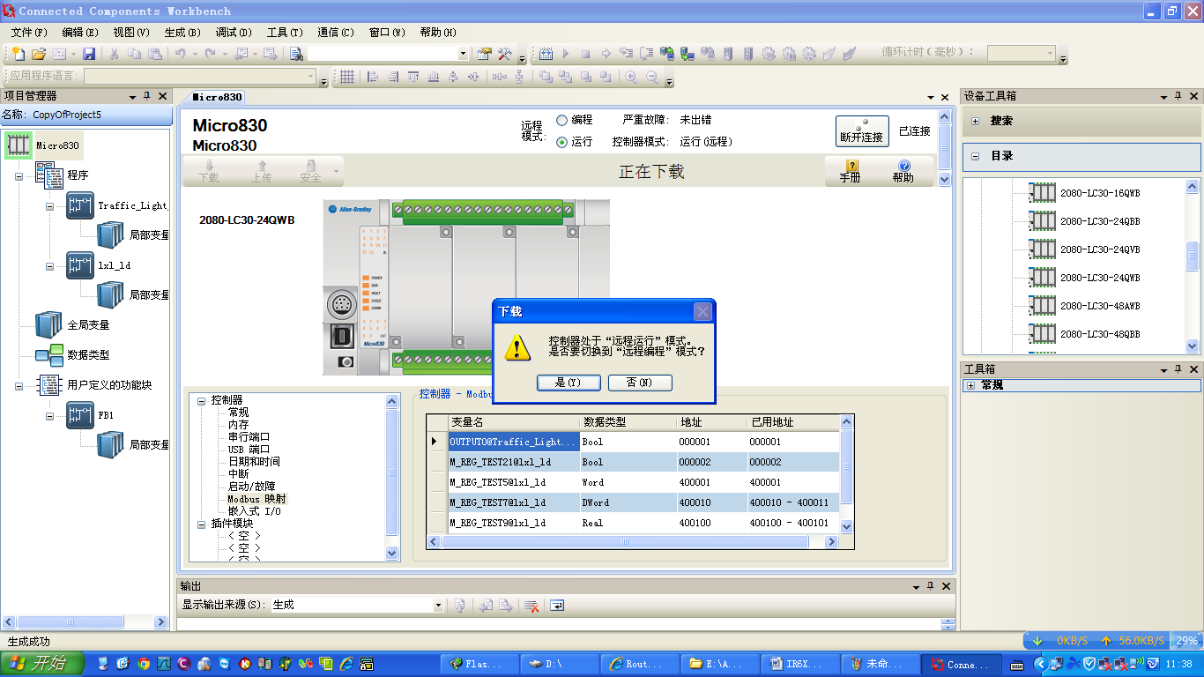Click the 断开连接 disconnect button

(861, 131)
